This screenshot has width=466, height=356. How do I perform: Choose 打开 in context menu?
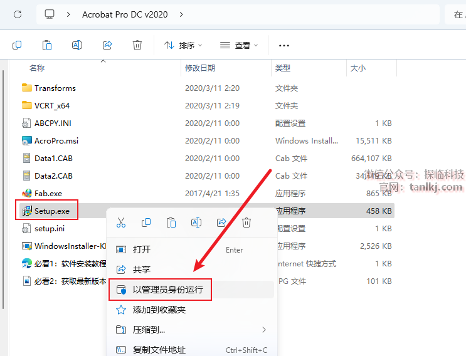[x=192, y=249]
